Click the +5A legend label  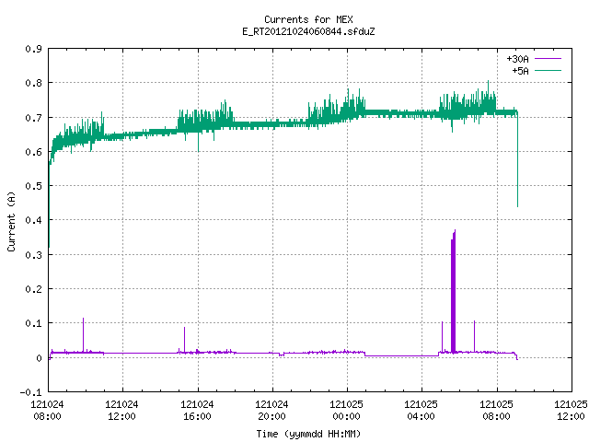click(x=520, y=71)
